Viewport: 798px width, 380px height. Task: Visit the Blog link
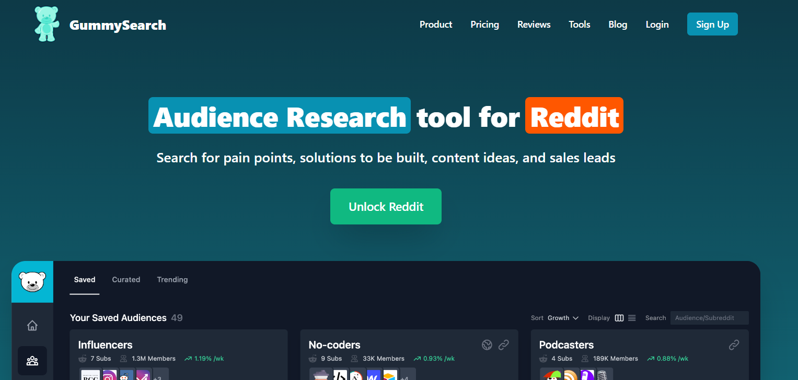pos(618,25)
